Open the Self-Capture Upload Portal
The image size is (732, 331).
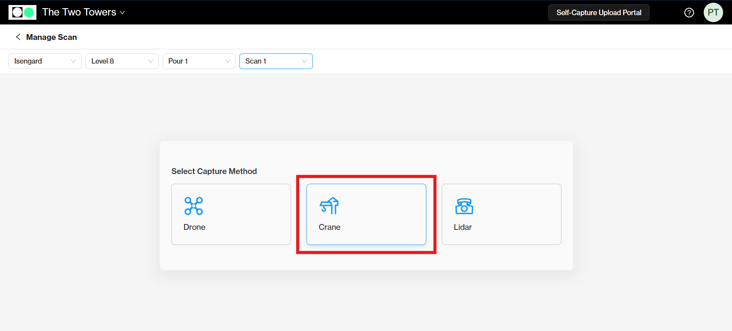tap(599, 12)
